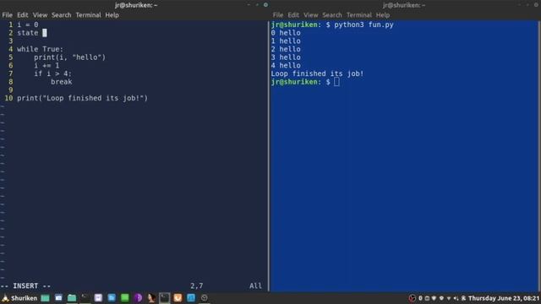Click the '0 hello' output line

coord(286,33)
